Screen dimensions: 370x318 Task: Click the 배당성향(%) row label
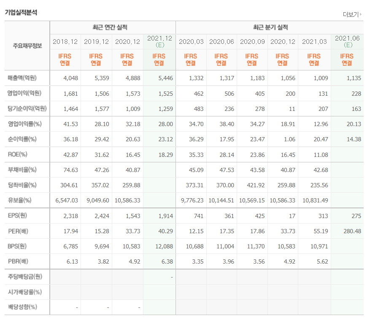point(22,307)
